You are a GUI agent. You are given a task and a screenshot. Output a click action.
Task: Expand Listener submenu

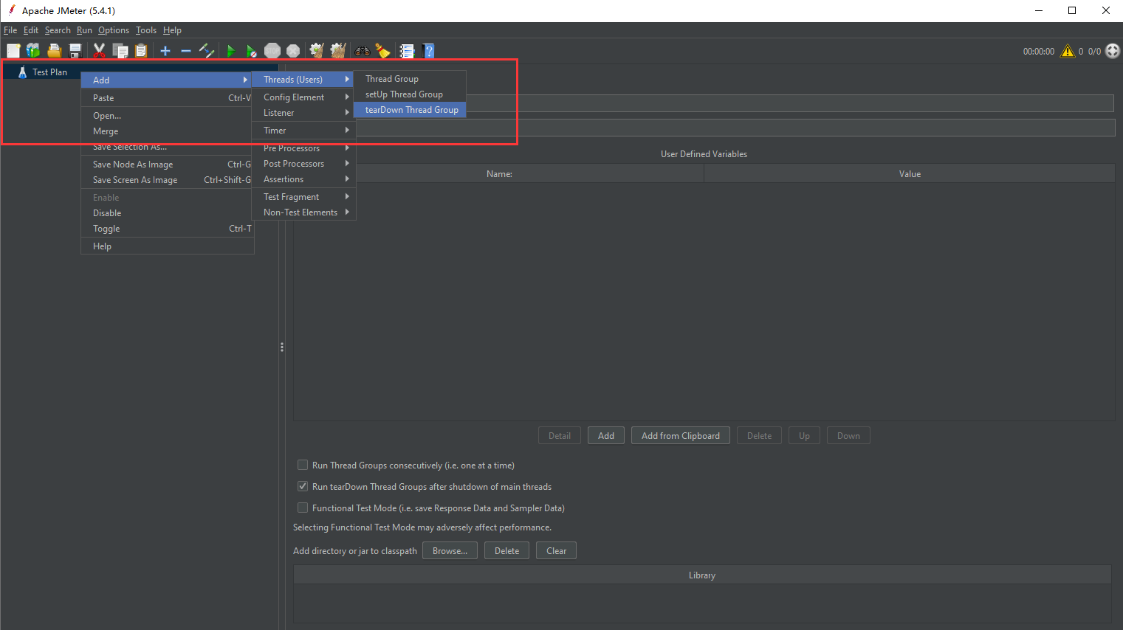pyautogui.click(x=303, y=112)
